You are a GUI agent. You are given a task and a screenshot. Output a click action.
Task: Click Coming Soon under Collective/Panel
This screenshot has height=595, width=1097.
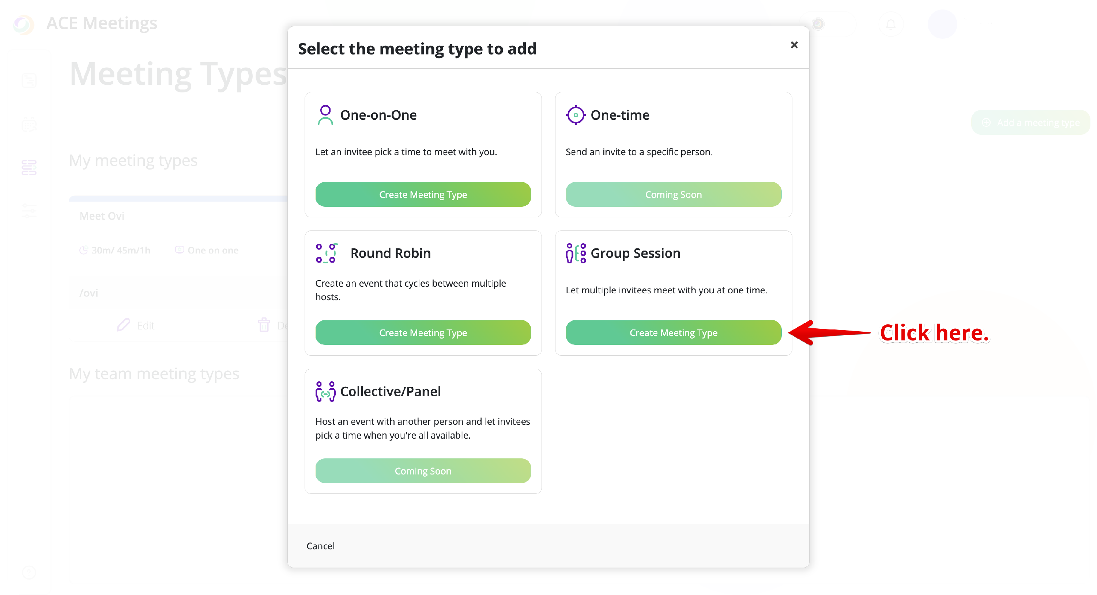click(423, 471)
